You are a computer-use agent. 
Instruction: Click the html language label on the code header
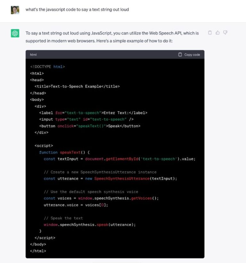(33, 54)
